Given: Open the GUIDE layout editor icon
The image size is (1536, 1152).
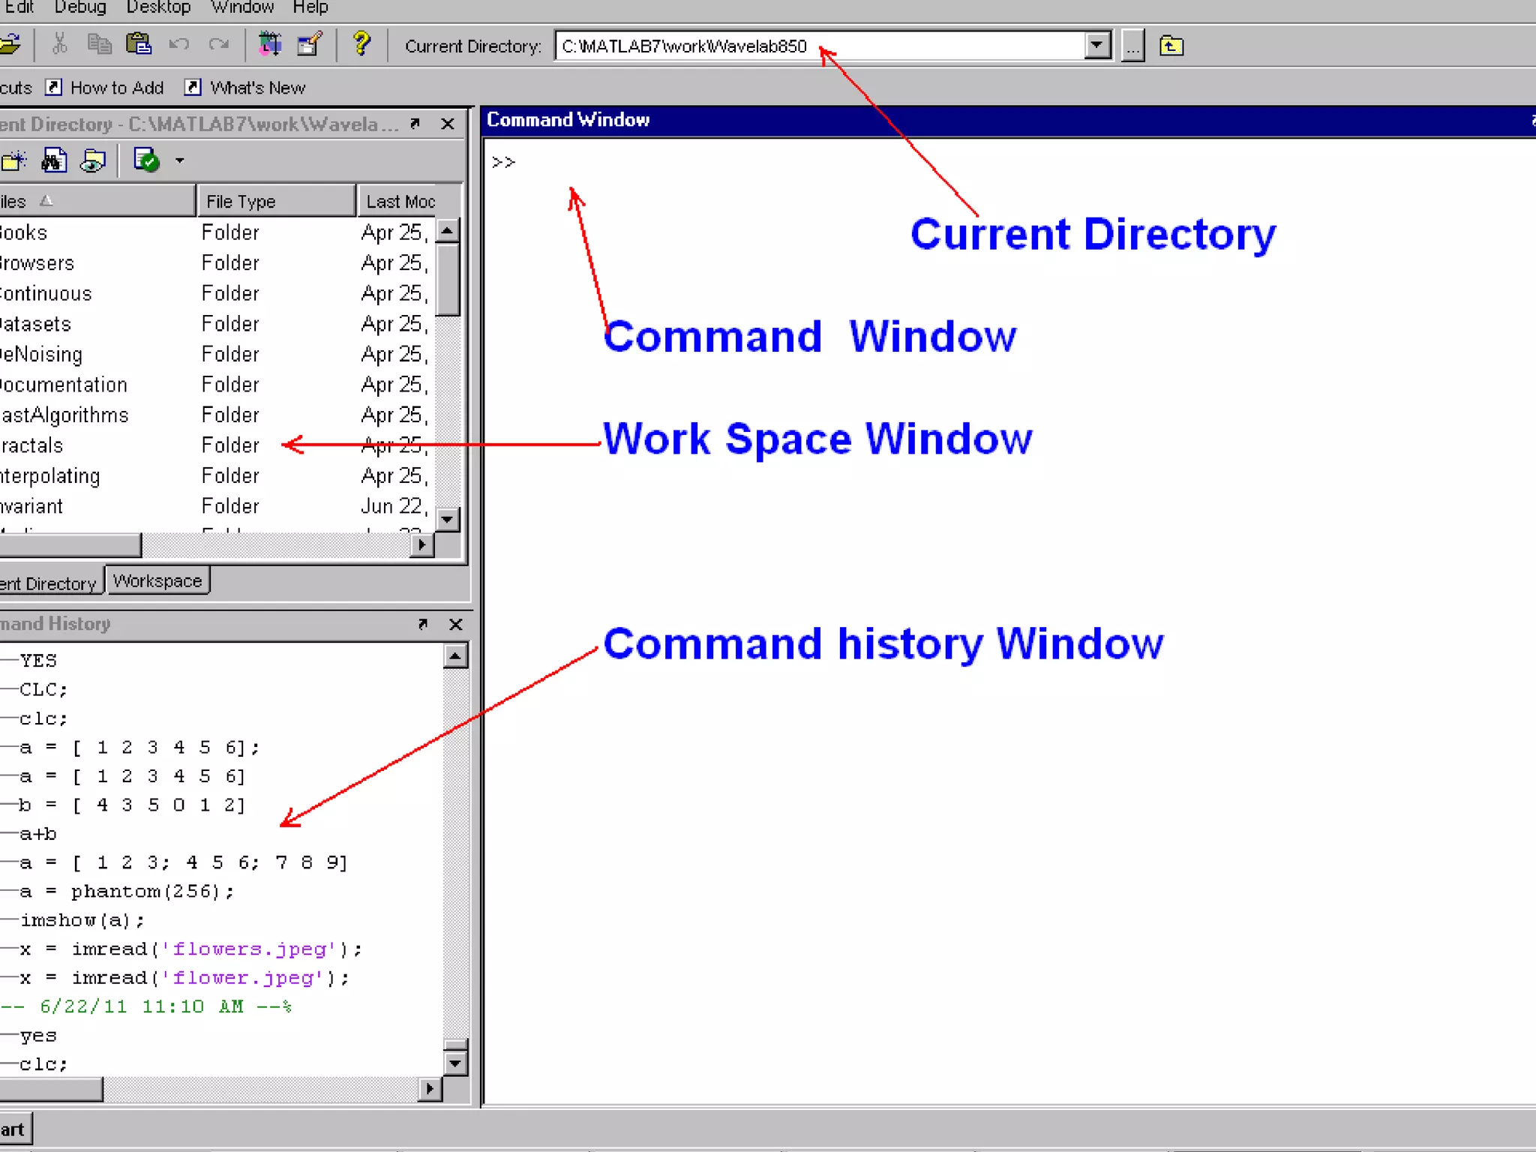Looking at the screenshot, I should [x=309, y=44].
